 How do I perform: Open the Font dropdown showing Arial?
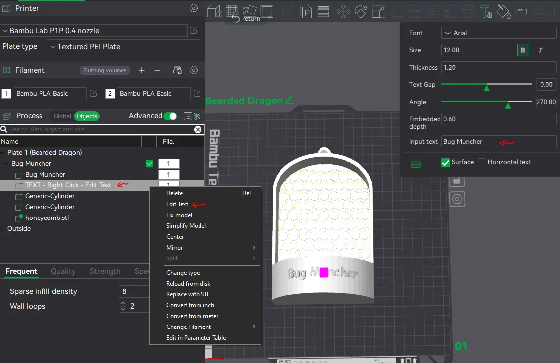(x=498, y=33)
